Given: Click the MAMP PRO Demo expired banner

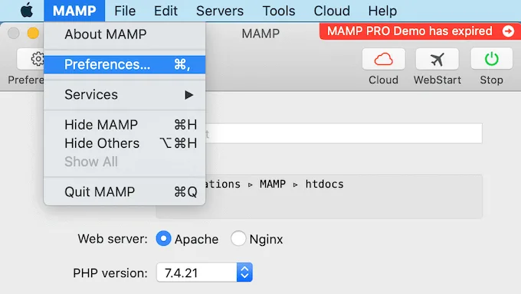Looking at the screenshot, I should click(x=420, y=31).
